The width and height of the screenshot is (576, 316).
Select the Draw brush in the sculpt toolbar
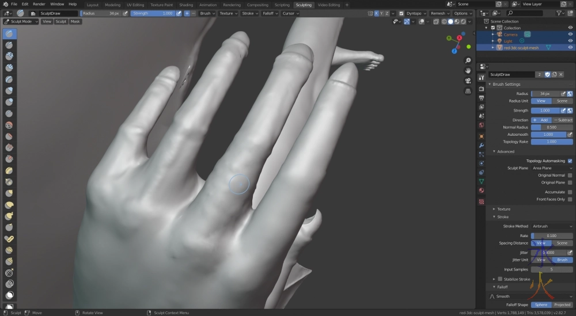[x=10, y=33]
